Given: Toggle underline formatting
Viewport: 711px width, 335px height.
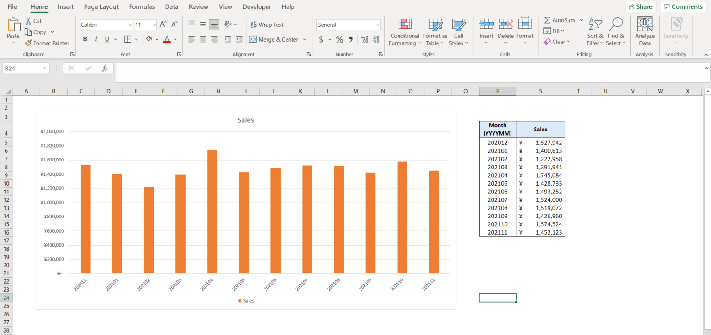Looking at the screenshot, I should 106,39.
